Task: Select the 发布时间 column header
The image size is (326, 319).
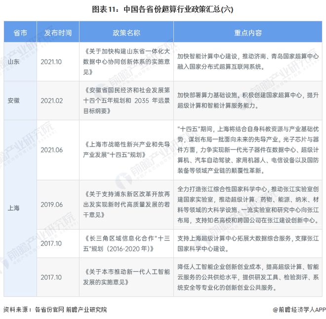Action: point(58,33)
